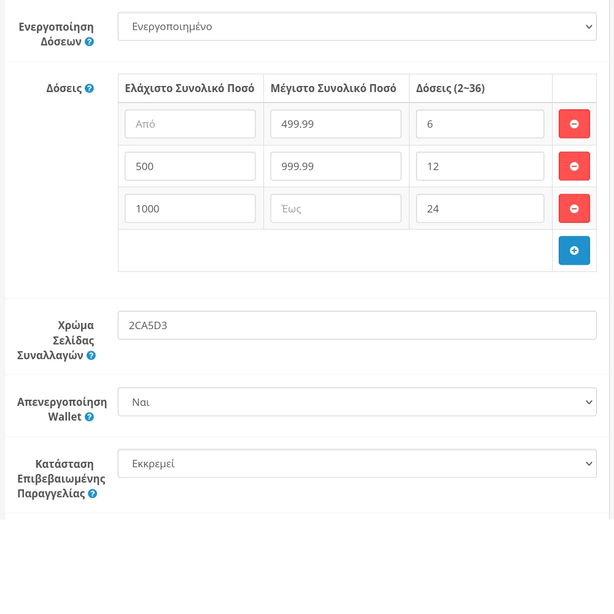Click the maximum amount field with 499.99
Screen dimensions: 614x614
[336, 124]
